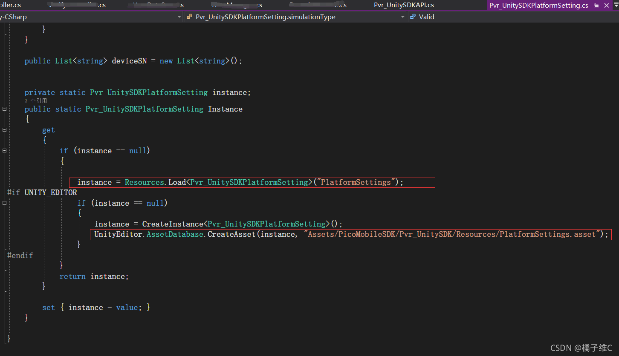Viewport: 619px width, 356px height.
Task: Click the '#if UNITY_EDITOR' directive
Action: click(x=42, y=192)
